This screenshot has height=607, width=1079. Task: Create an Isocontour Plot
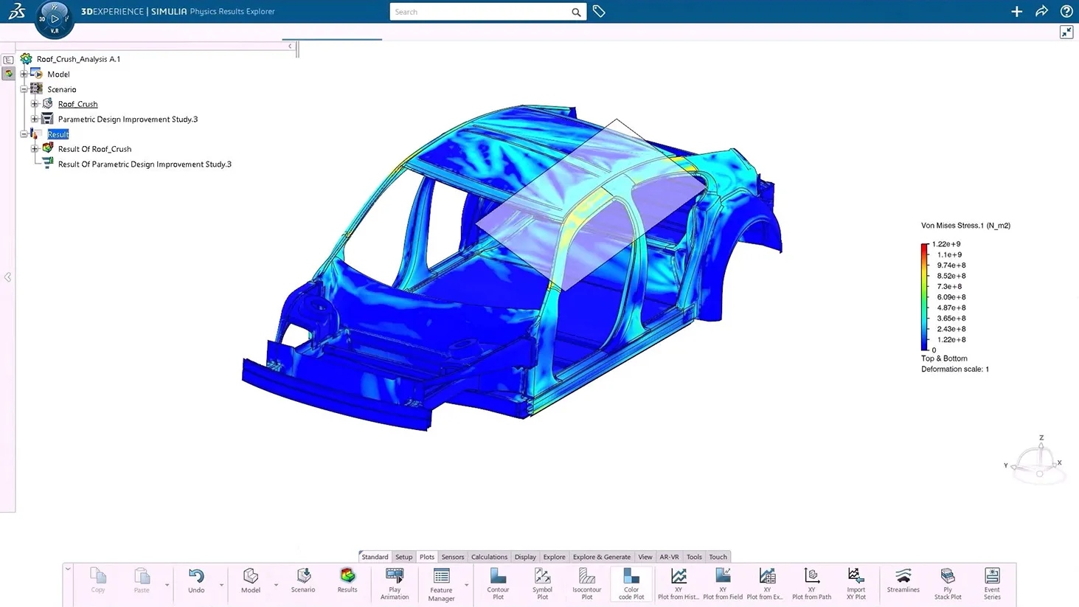586,583
